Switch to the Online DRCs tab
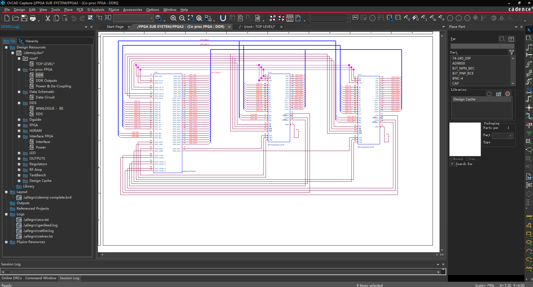 (x=12, y=278)
